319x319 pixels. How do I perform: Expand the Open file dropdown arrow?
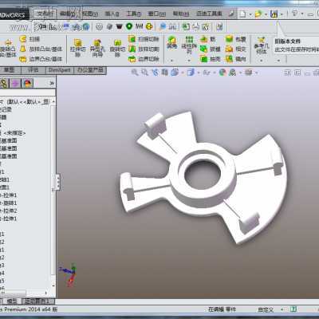pos(266,14)
